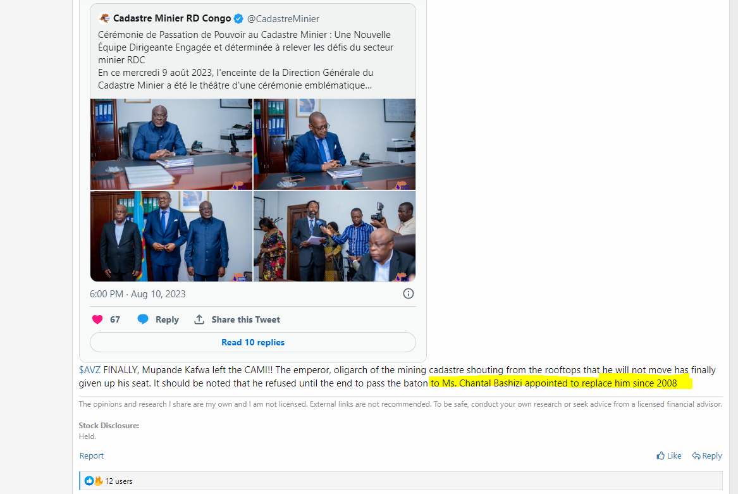Click the reactions thumbs-up and fire icons

pos(94,481)
